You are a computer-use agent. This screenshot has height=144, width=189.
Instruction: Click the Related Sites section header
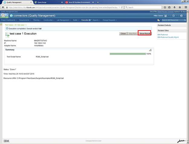[x=172, y=31]
